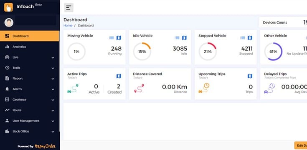Click the MapmyIndia powered-by logo
Image resolution: width=307 pixels, height=150 pixels.
pyautogui.click(x=45, y=146)
